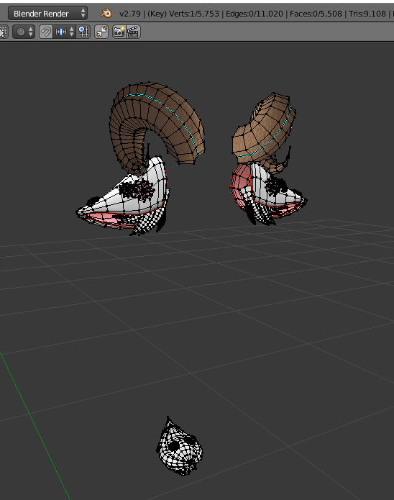Click the Blender logo icon in header
The width and height of the screenshot is (394, 500).
click(106, 14)
